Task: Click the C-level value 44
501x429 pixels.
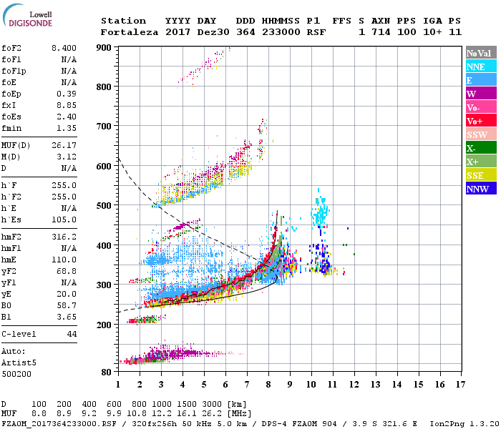Action: tap(72, 334)
